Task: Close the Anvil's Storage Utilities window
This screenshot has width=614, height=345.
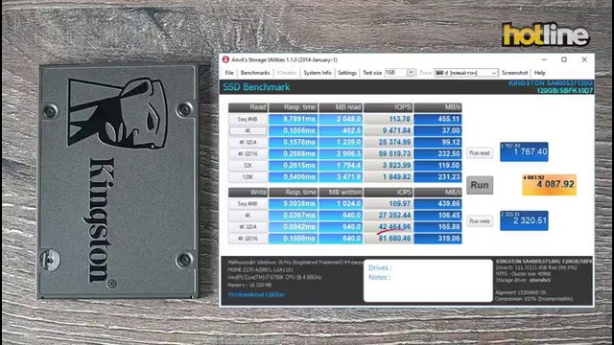Action: [x=584, y=59]
